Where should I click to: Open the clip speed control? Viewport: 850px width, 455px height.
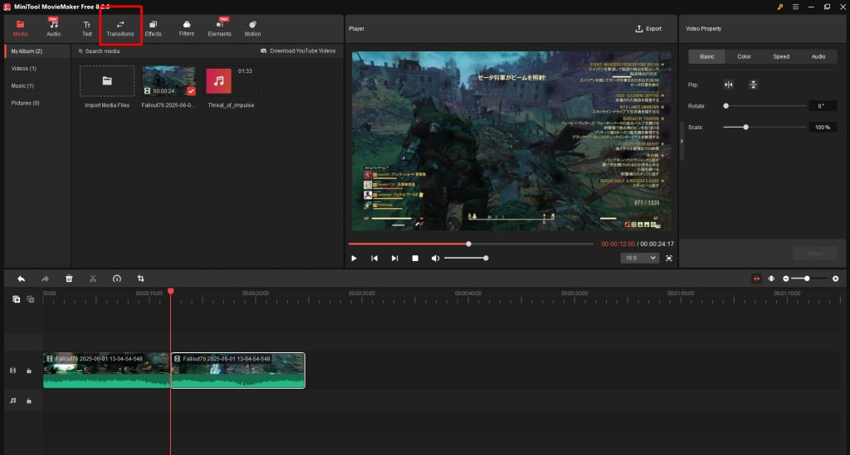tap(116, 278)
